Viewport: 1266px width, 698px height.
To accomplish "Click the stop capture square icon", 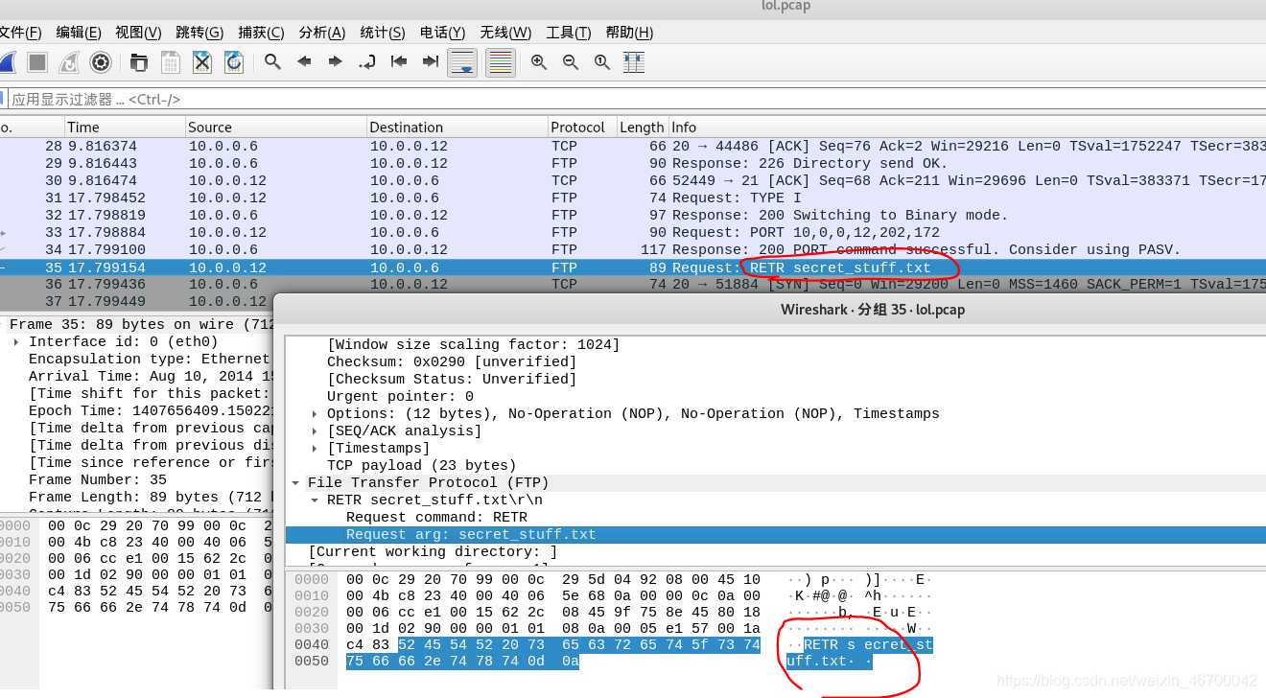I will click(37, 62).
